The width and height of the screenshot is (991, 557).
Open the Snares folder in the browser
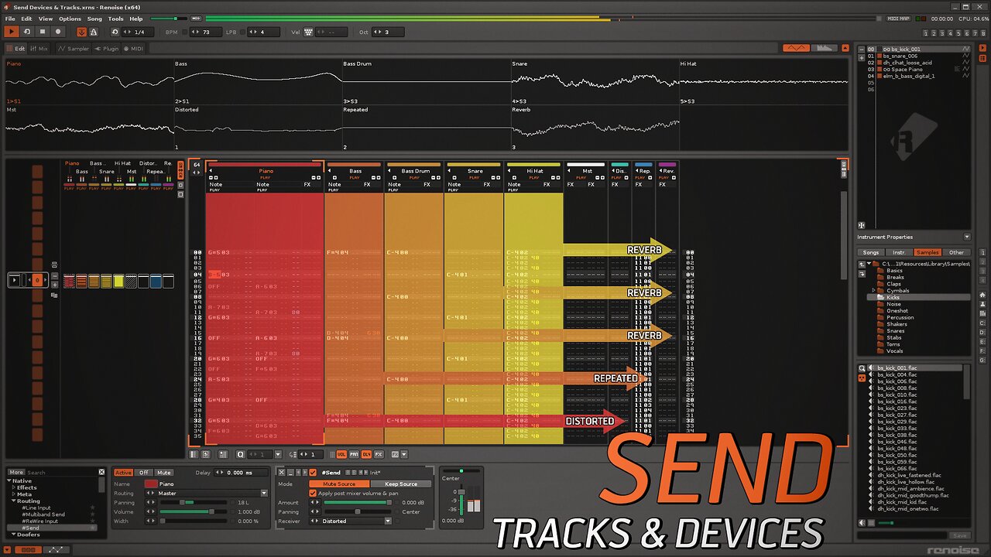point(895,331)
